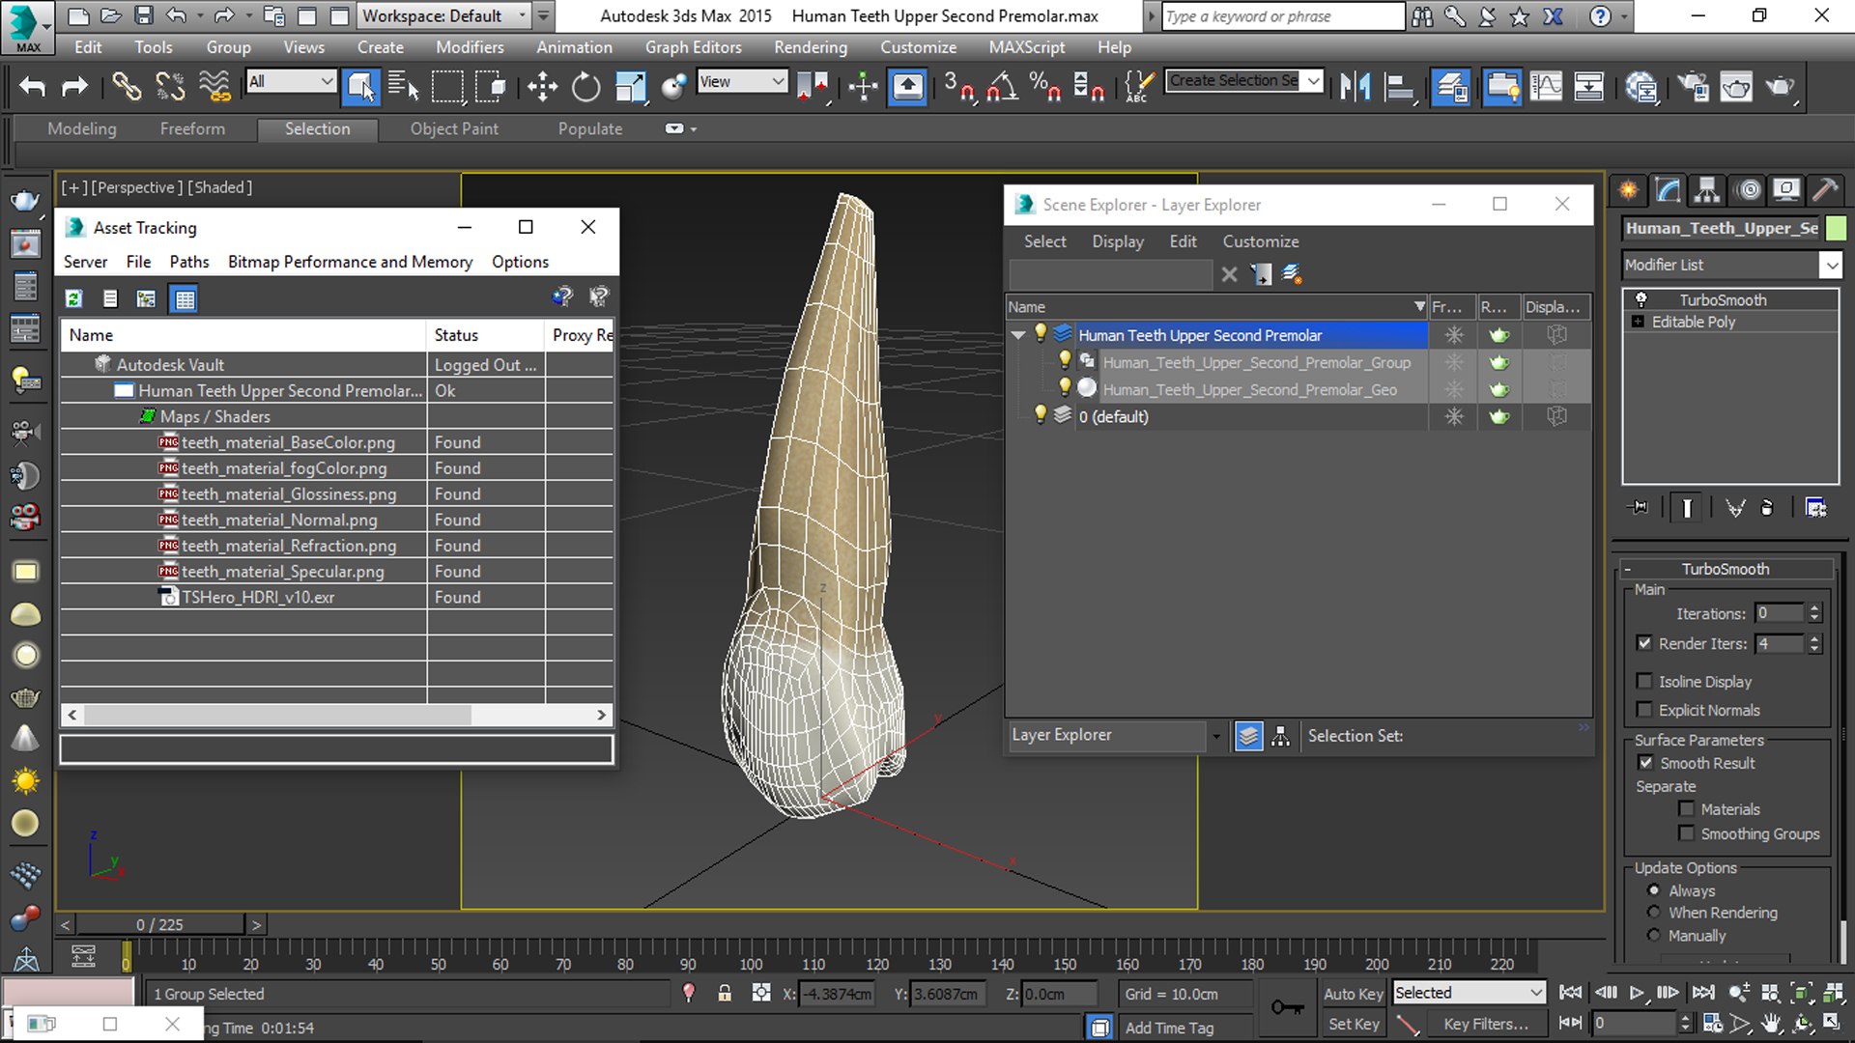Refresh the Asset Tracking list
The width and height of the screenshot is (1855, 1043).
pos(73,298)
